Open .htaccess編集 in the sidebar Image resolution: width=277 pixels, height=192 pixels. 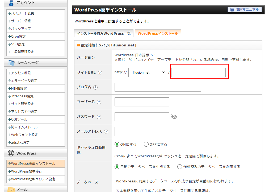coord(36,96)
